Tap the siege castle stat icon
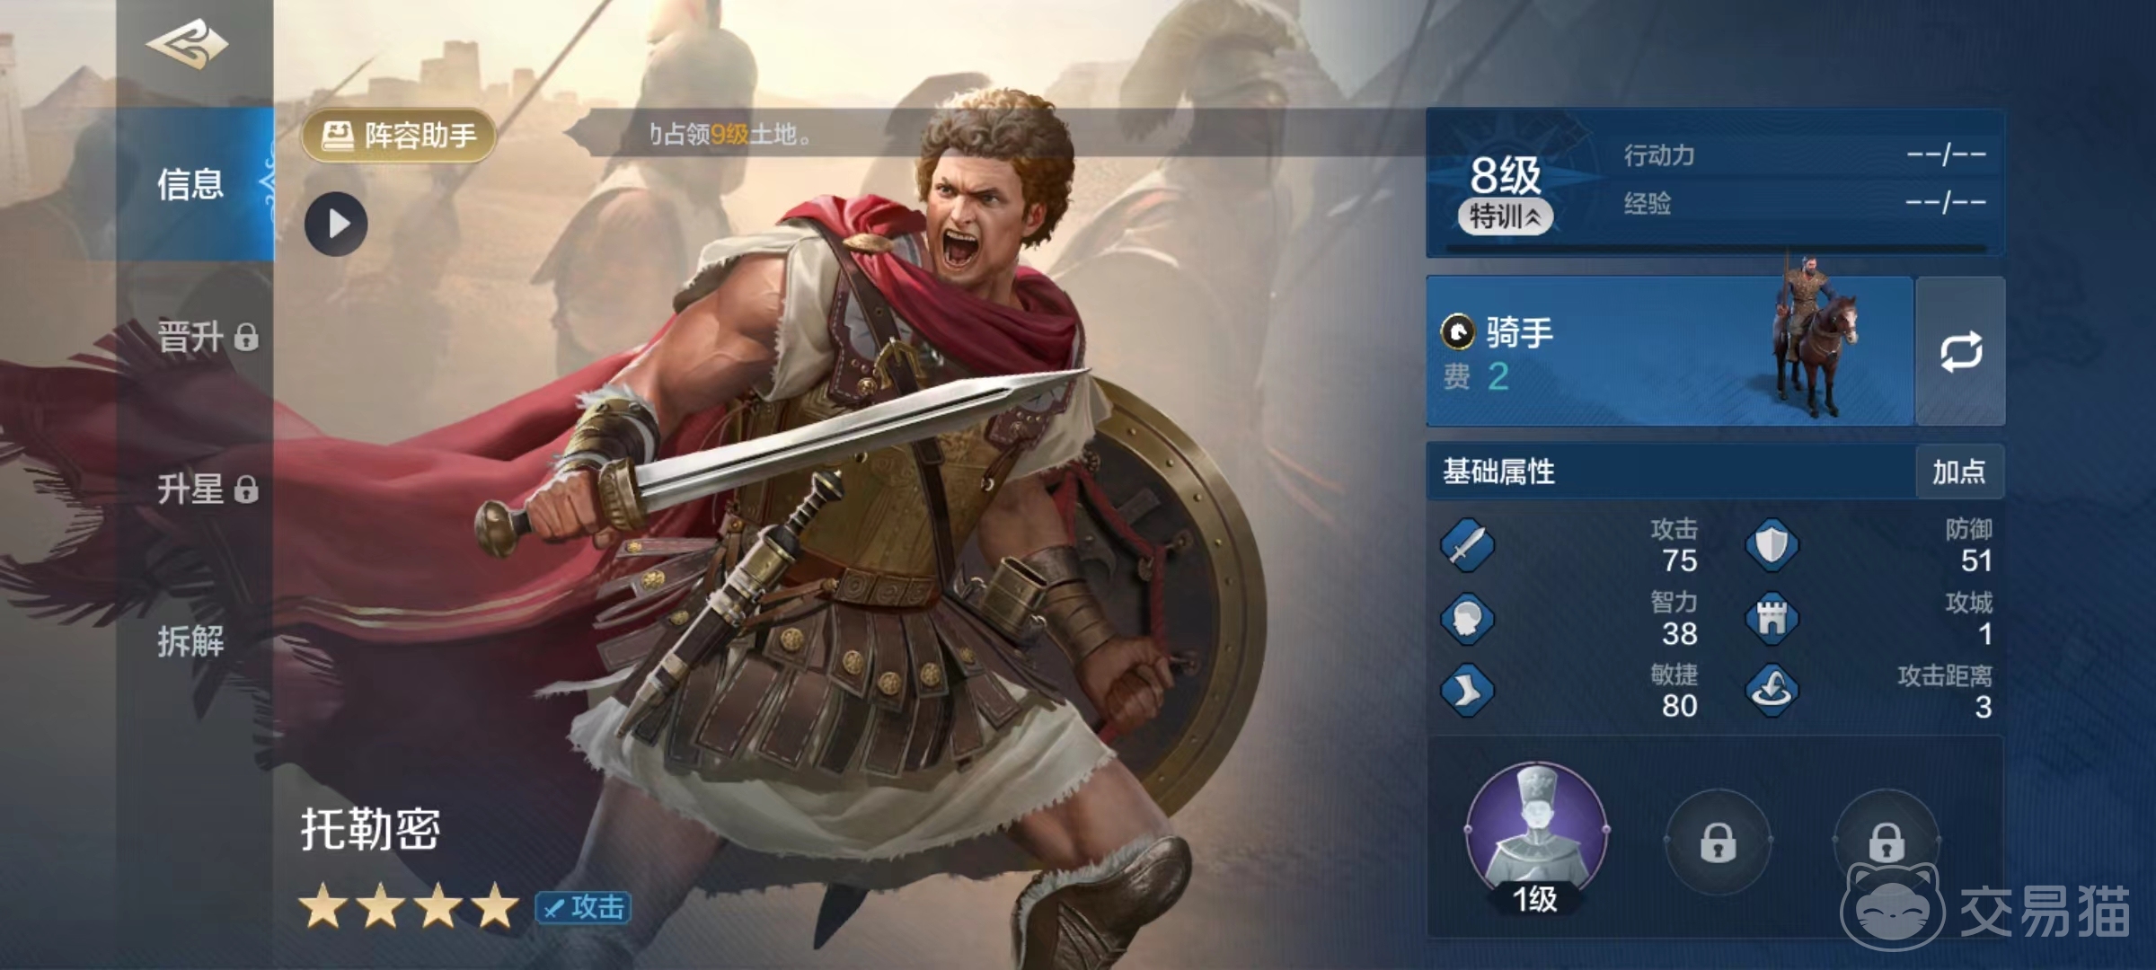Image resolution: width=2156 pixels, height=970 pixels. [1772, 618]
